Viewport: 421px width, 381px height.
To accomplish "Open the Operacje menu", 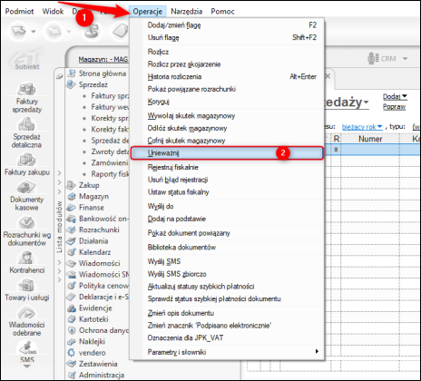I will click(x=148, y=12).
